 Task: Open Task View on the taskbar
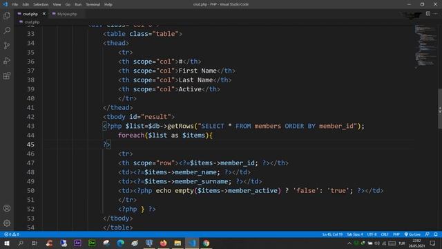click(35, 243)
